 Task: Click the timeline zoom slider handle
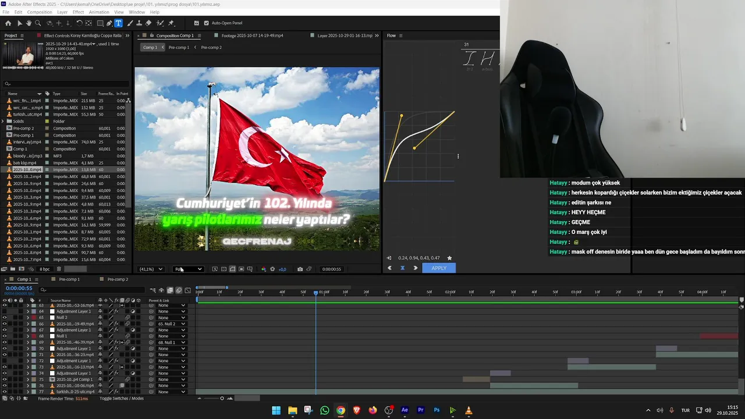click(222, 399)
